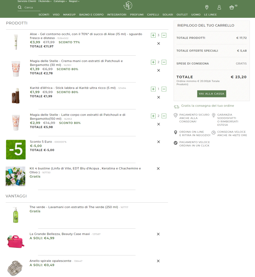Expand the Catalogo dropdown menu

[60, 1]
